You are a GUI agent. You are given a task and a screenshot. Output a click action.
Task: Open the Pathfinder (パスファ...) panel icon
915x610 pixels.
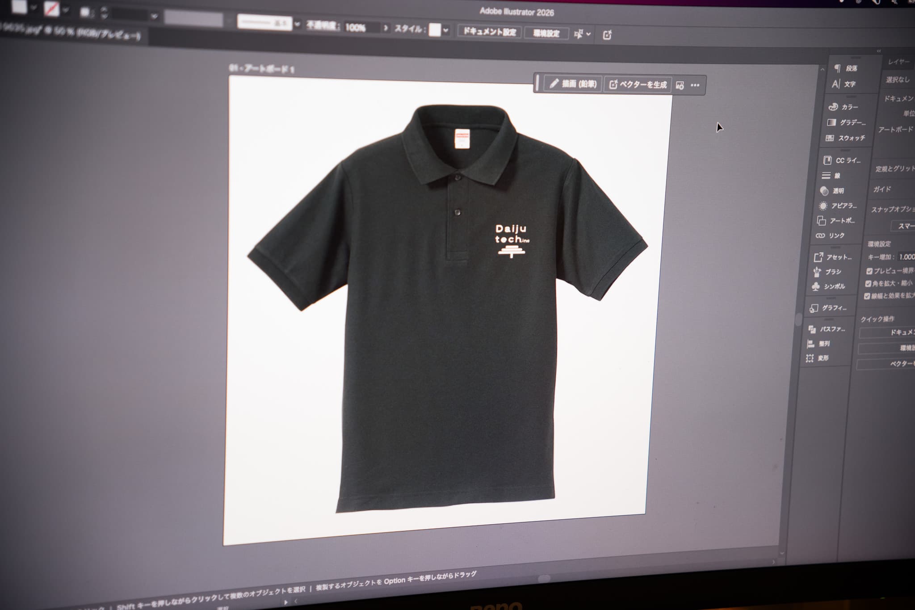[x=812, y=329]
